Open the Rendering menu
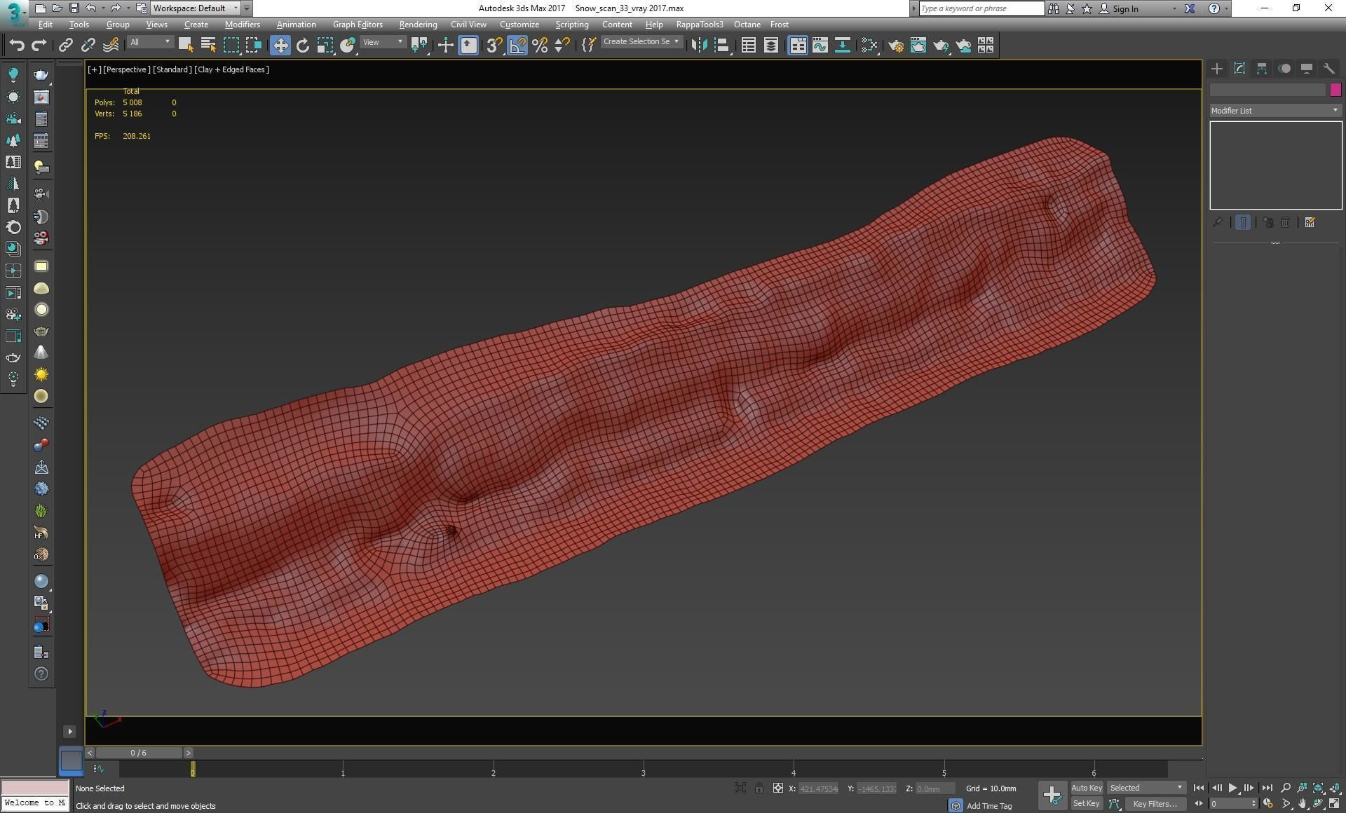Screen dimensions: 1346x813 coord(418,25)
